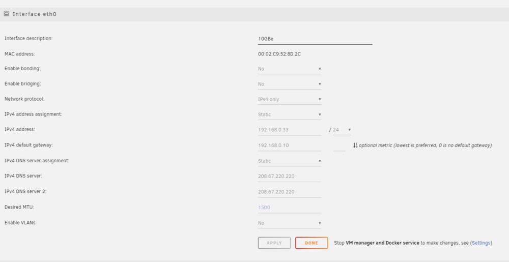Click the IPv4 DNS server 2 field
Screen dimensions: 509x262
[x=289, y=192]
